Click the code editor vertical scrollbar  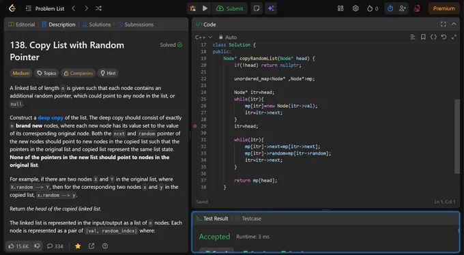coord(457,136)
